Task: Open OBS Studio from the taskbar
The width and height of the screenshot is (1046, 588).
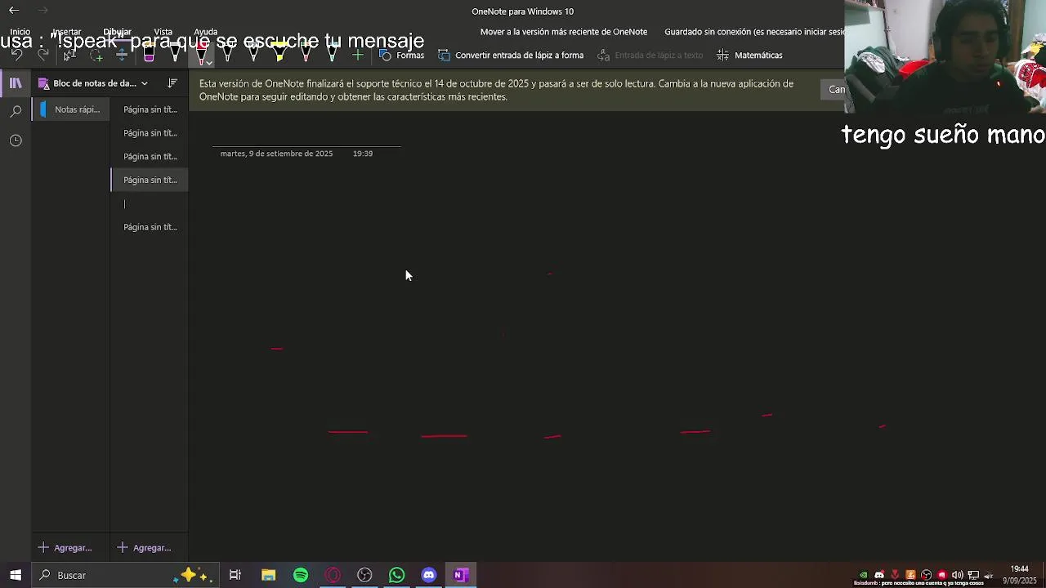Action: 364,575
